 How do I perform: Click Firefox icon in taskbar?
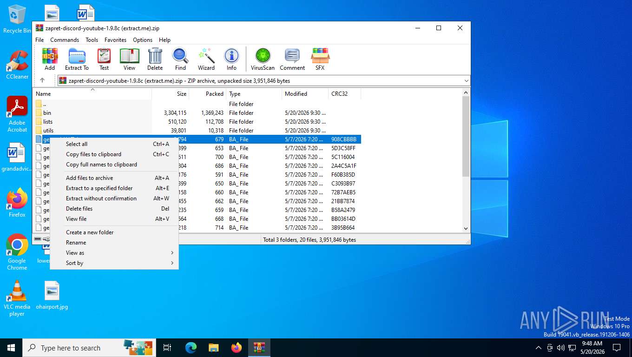coord(237,348)
